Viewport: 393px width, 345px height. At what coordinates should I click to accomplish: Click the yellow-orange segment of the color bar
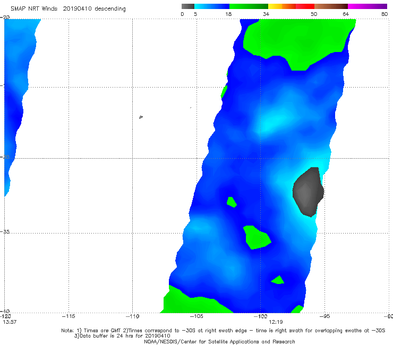click(281, 6)
